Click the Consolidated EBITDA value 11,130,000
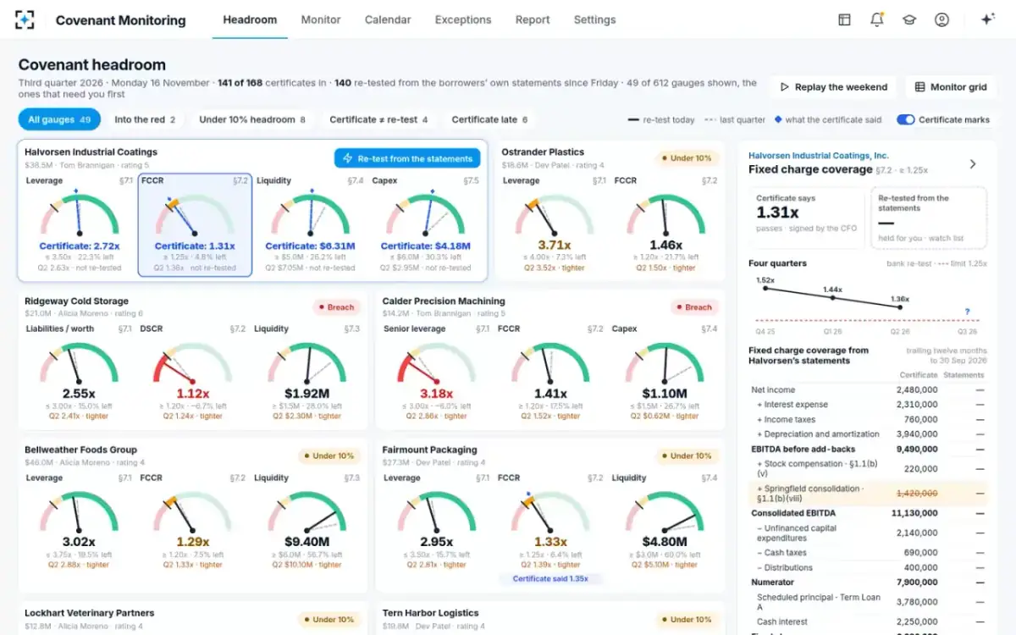This screenshot has width=1016, height=635. (x=913, y=513)
